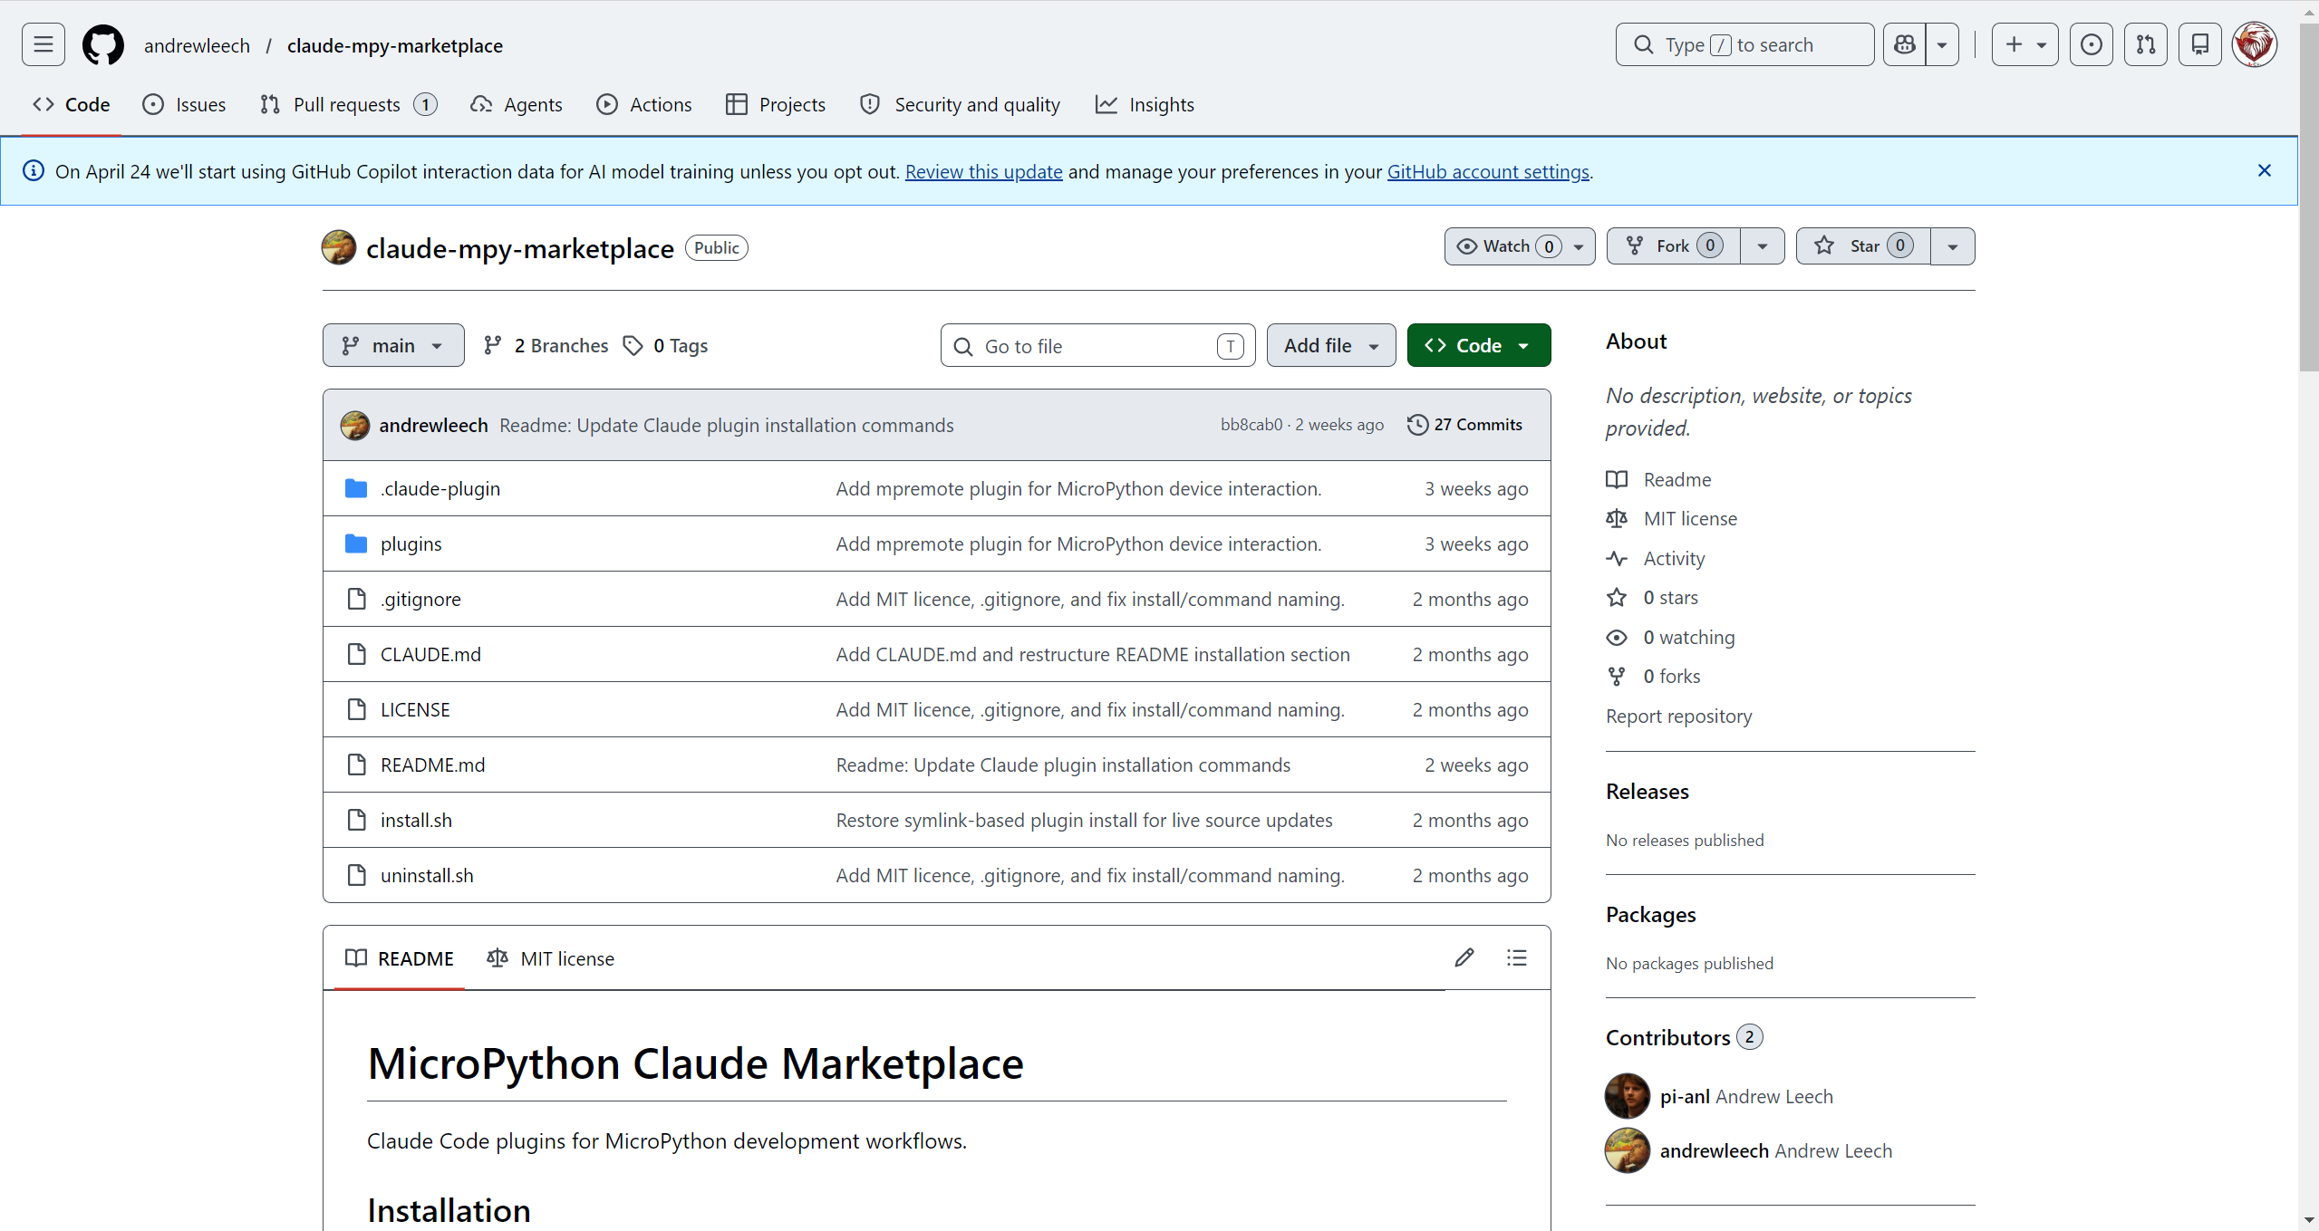
Task: Open the green Code clone dropdown
Action: [x=1478, y=346]
